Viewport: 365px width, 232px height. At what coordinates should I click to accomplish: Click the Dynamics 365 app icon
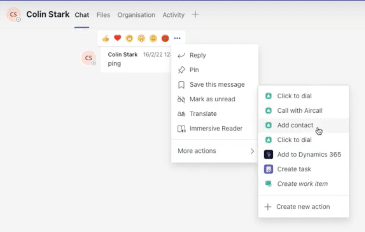268,154
